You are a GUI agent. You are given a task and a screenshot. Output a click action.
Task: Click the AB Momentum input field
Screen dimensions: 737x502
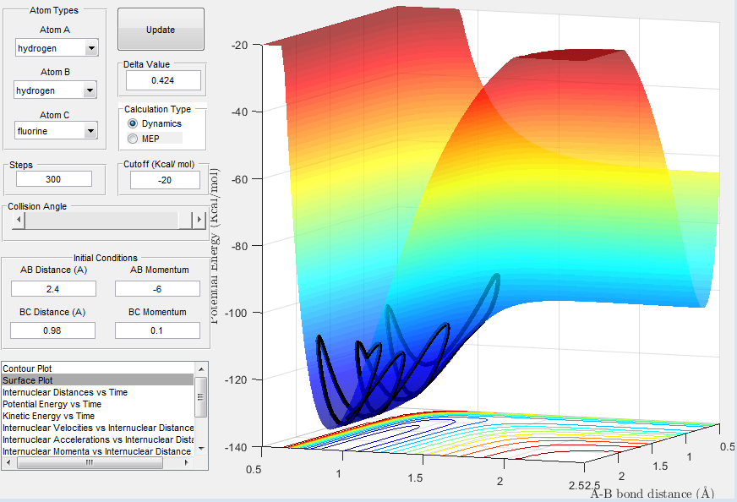pos(157,288)
